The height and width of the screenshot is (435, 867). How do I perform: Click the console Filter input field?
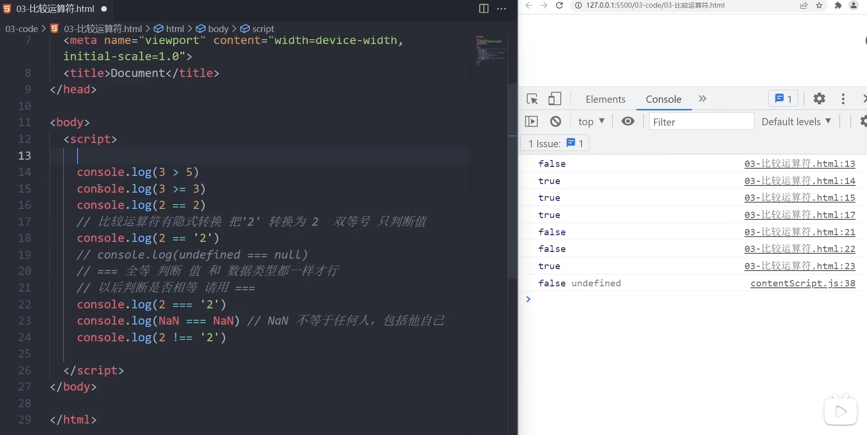point(701,121)
